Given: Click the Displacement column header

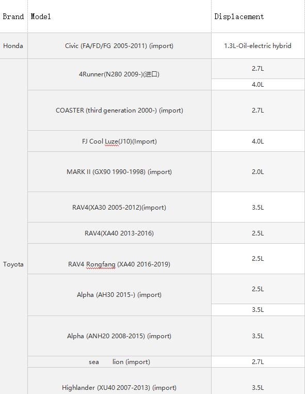Looking at the screenshot, I should [x=258, y=17].
